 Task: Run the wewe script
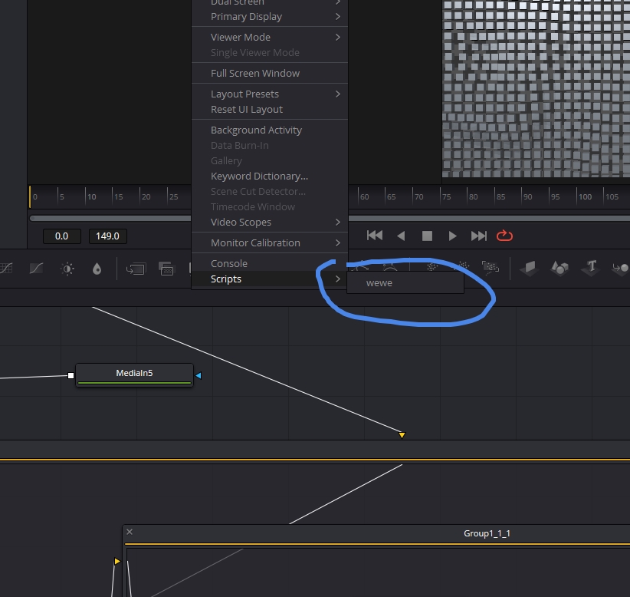tap(405, 283)
